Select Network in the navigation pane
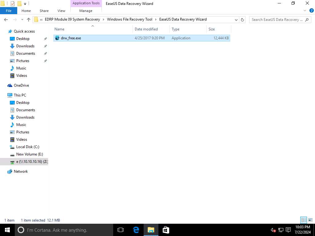The image size is (315, 236). (21, 171)
